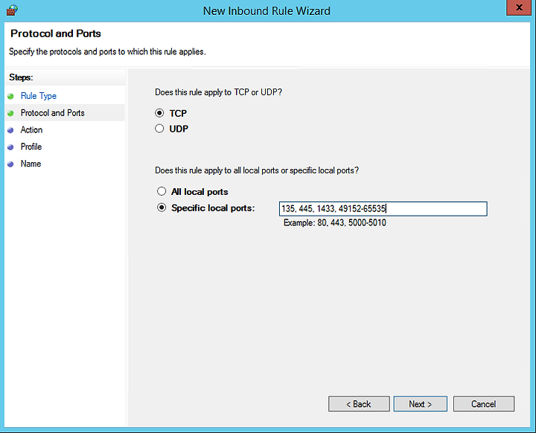Image resolution: width=536 pixels, height=433 pixels.
Task: Click the purple bullet beside Action
Action: (x=10, y=130)
